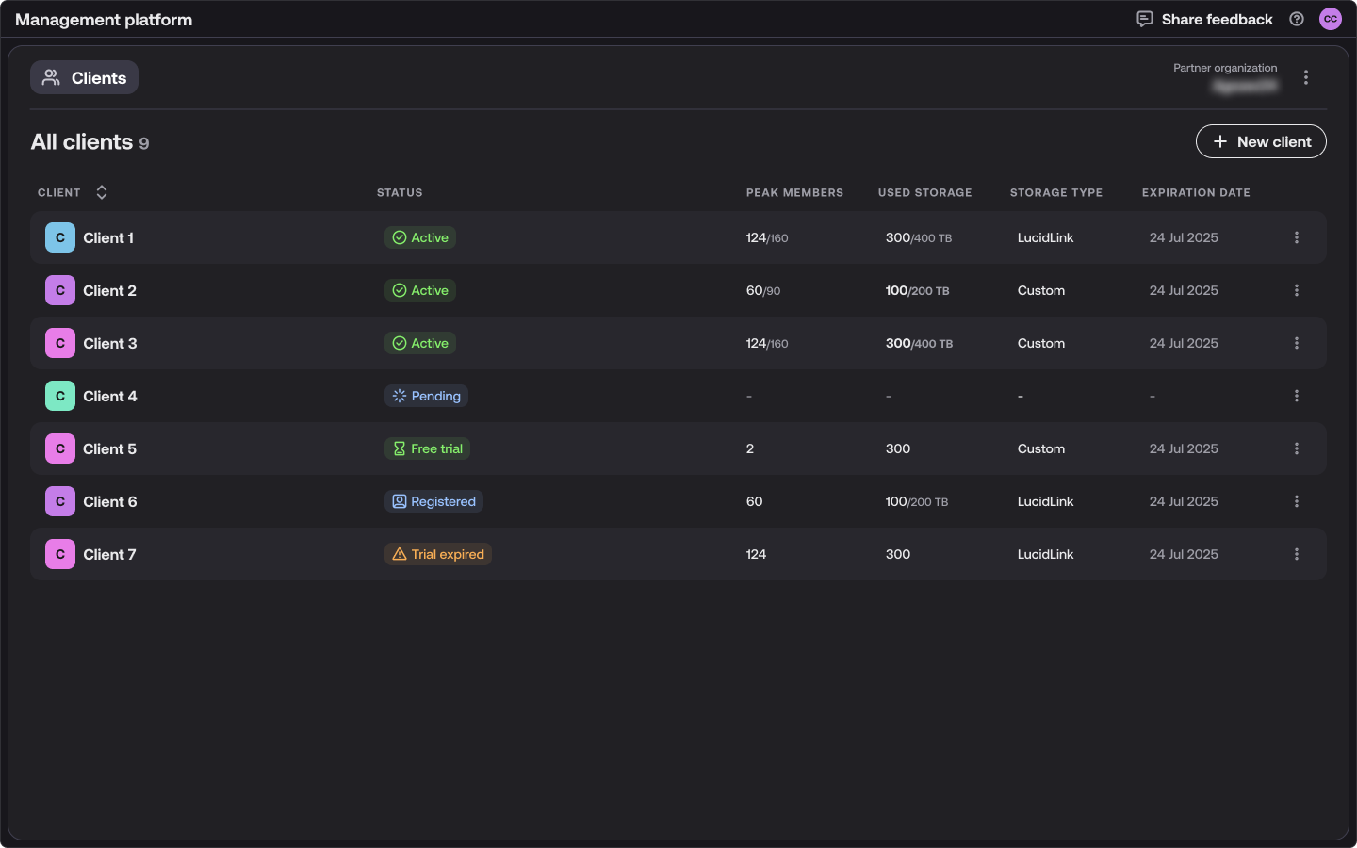Select the Client 6 name

(x=110, y=501)
